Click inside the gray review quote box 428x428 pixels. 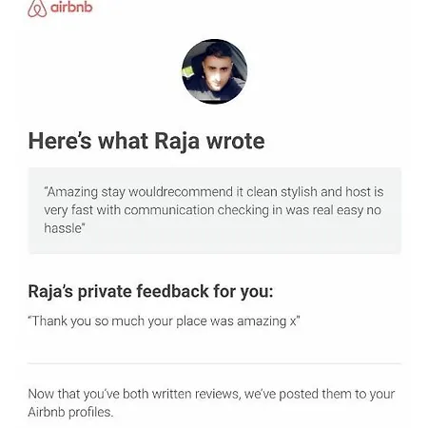(x=215, y=210)
